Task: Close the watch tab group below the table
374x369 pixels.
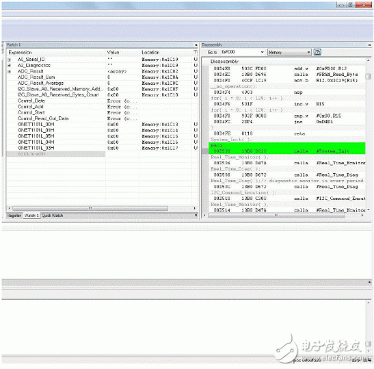Action: pos(196,215)
